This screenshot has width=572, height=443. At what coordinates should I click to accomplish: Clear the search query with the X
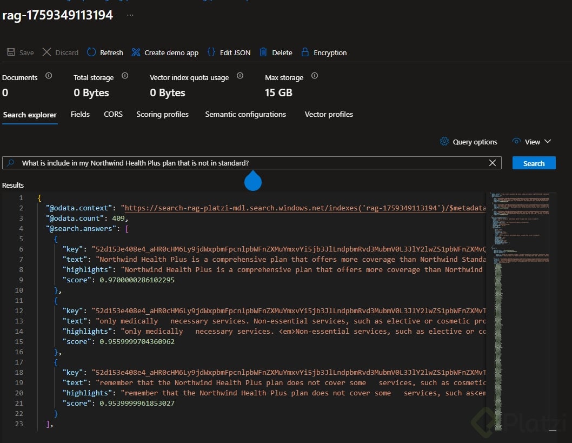click(x=493, y=163)
